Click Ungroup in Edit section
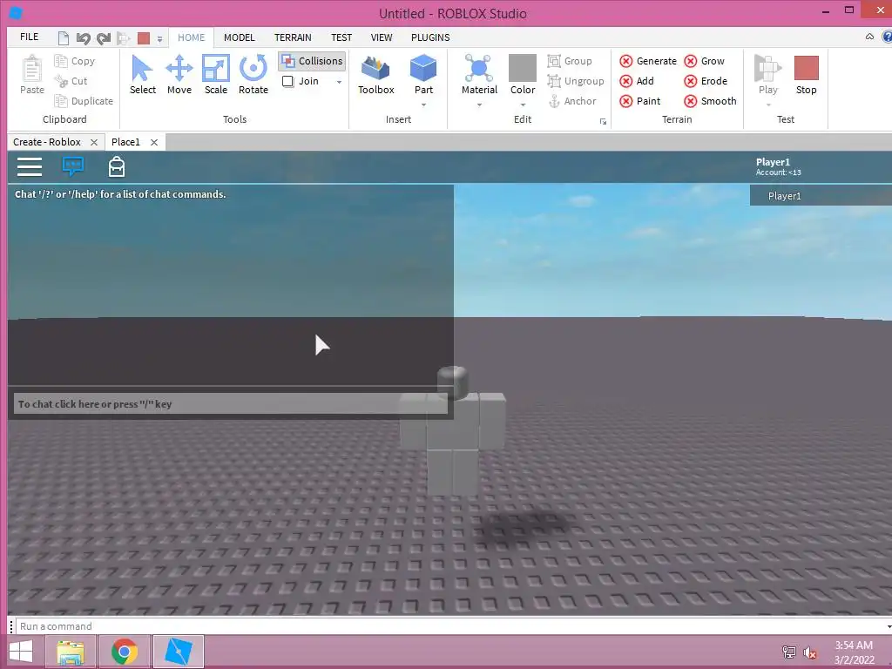 click(576, 81)
